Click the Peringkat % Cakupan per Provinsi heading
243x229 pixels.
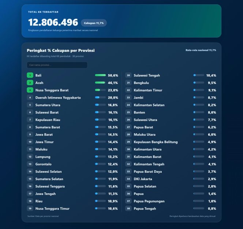click(61, 50)
